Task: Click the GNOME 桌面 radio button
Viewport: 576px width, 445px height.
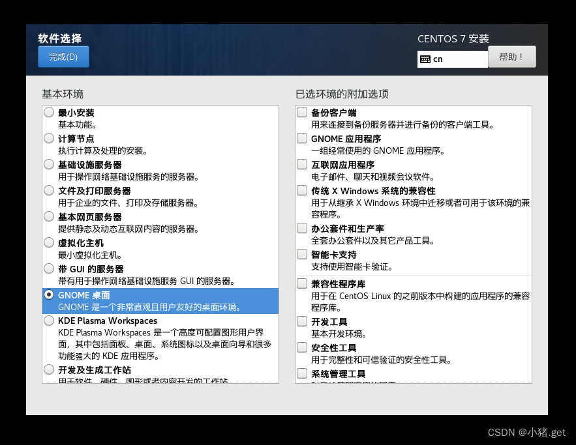Action: coord(49,294)
